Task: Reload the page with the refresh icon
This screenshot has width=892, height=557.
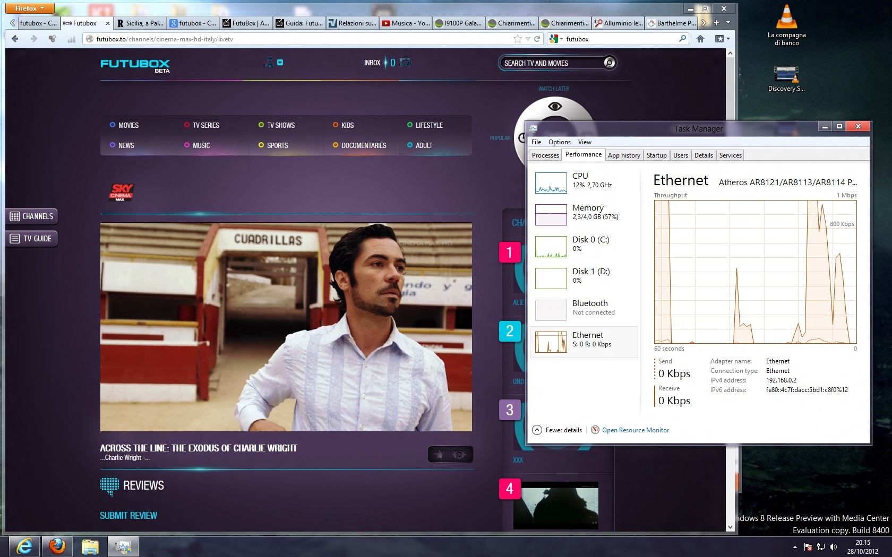Action: [537, 39]
